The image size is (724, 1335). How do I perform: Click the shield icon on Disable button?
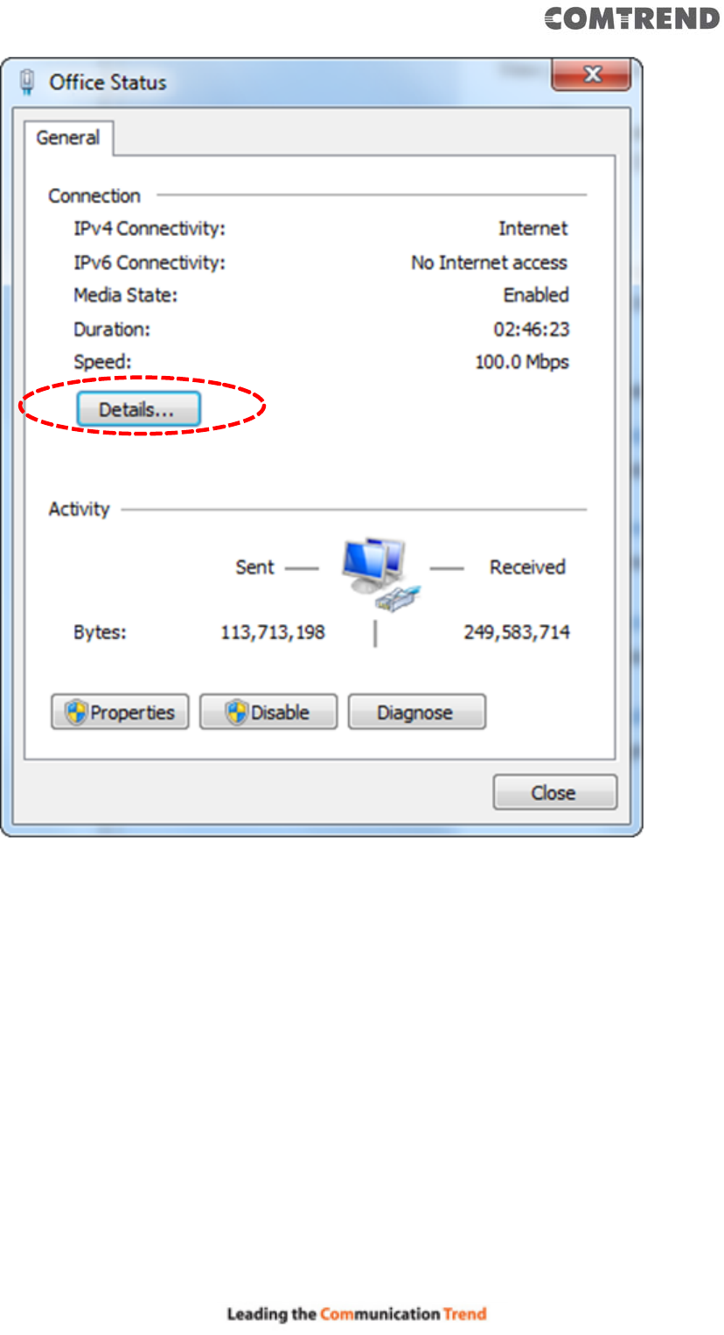[x=237, y=713]
